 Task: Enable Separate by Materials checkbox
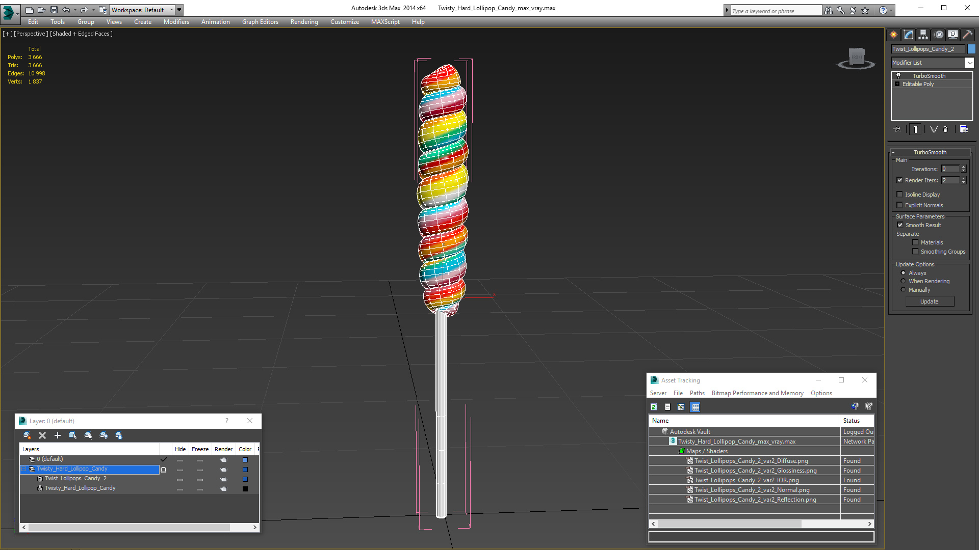tap(915, 242)
